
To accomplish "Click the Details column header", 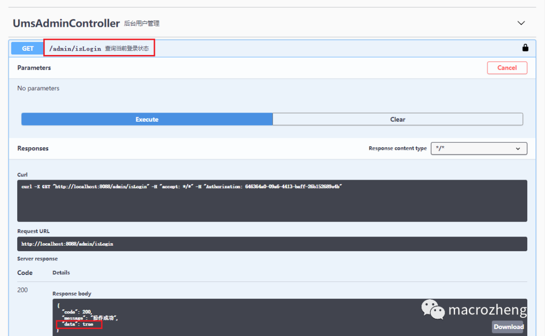I will tap(61, 272).
